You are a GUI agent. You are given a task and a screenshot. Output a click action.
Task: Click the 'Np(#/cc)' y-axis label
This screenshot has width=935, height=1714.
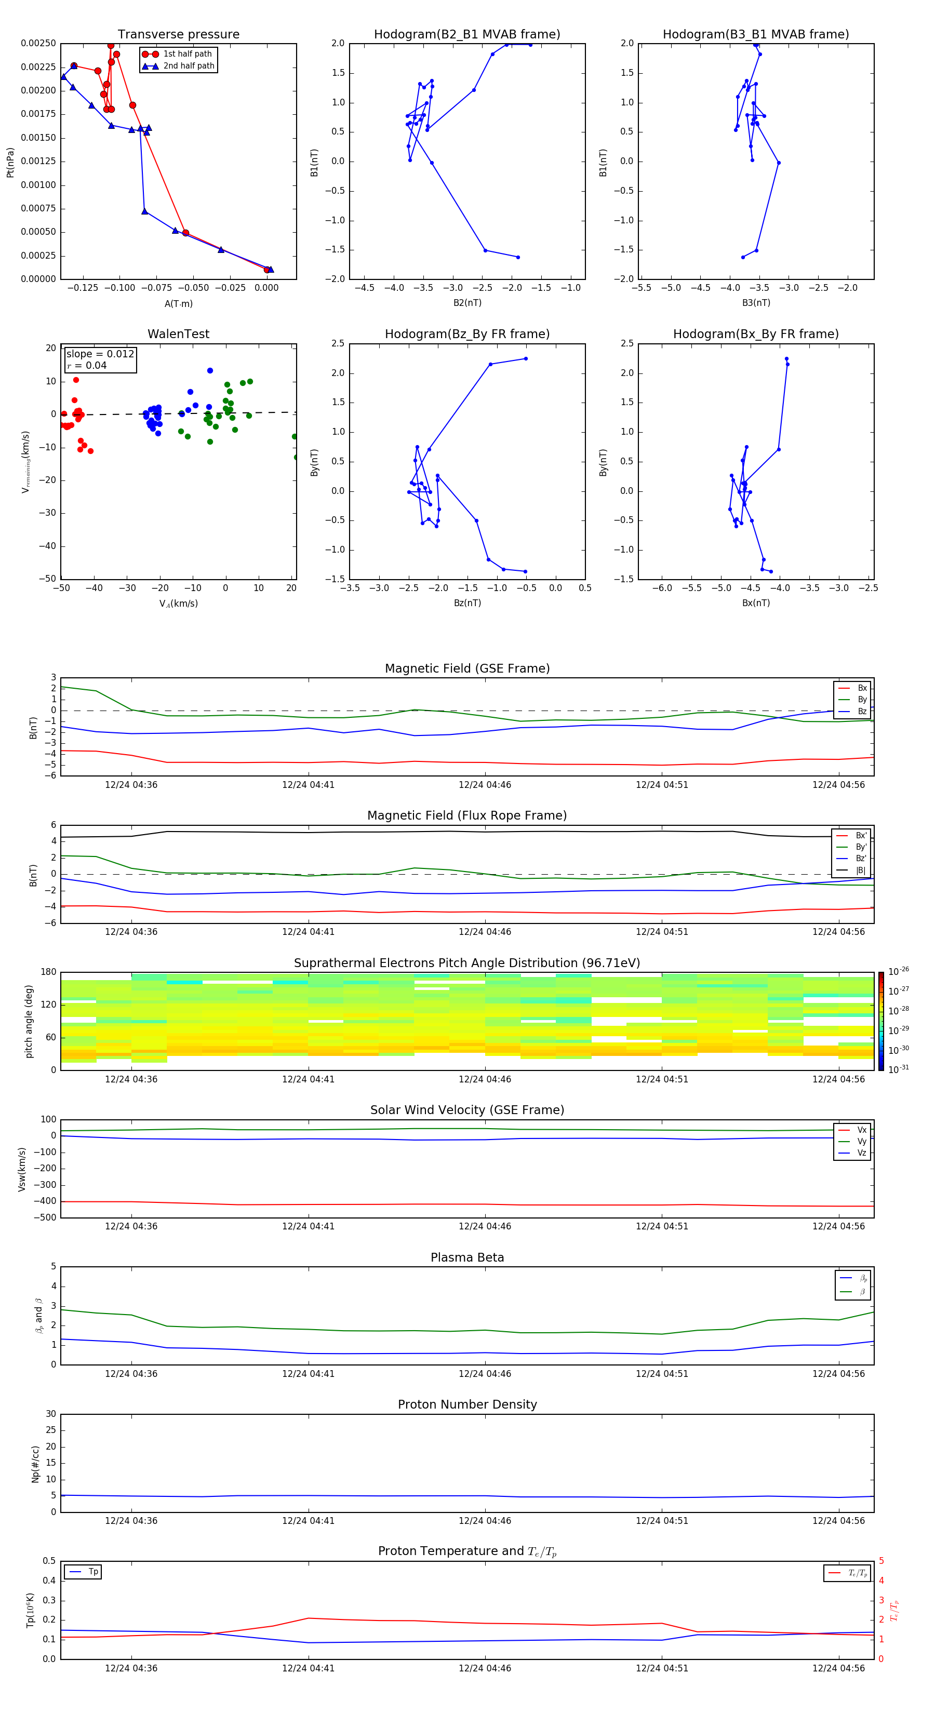coord(35,1464)
